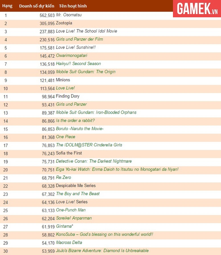This screenshot has width=221, height=255.
Task: Click Haikyu!! Second Season link
Action: [78, 63]
